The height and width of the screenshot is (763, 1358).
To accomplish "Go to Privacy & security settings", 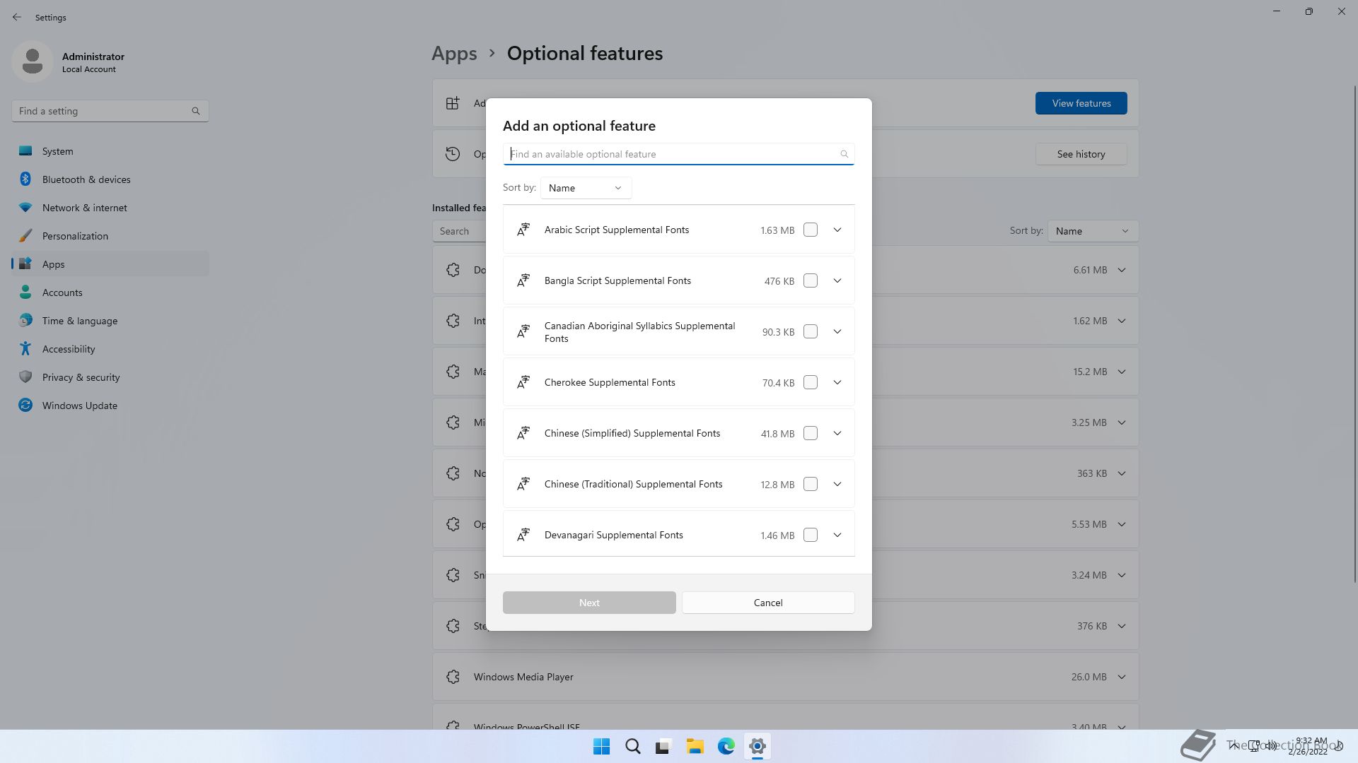I will 81,377.
